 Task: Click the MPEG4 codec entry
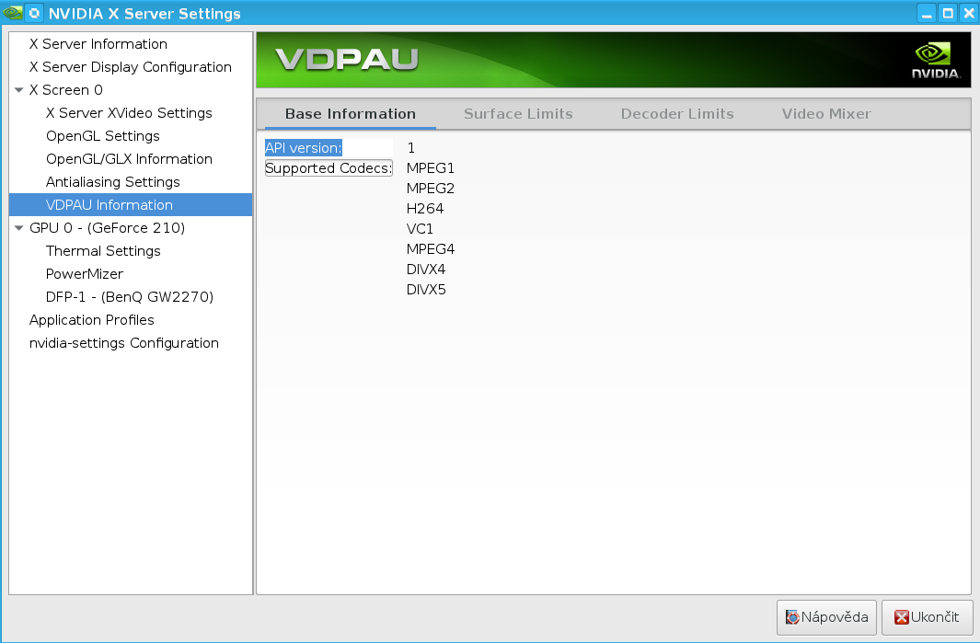[430, 248]
